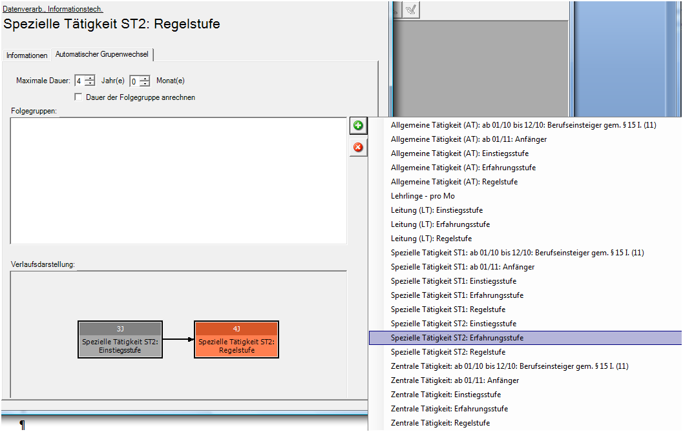
Task: Switch to the Informationen tab
Action: click(x=27, y=55)
